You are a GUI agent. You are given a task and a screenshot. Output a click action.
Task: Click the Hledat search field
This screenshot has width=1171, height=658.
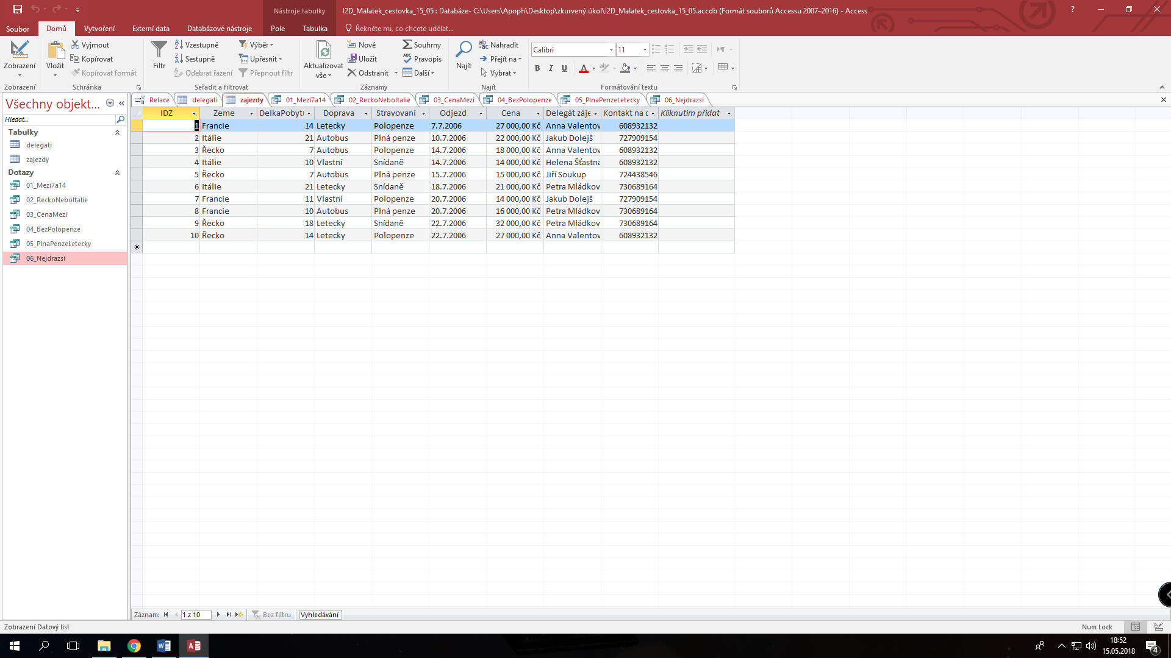click(x=59, y=119)
